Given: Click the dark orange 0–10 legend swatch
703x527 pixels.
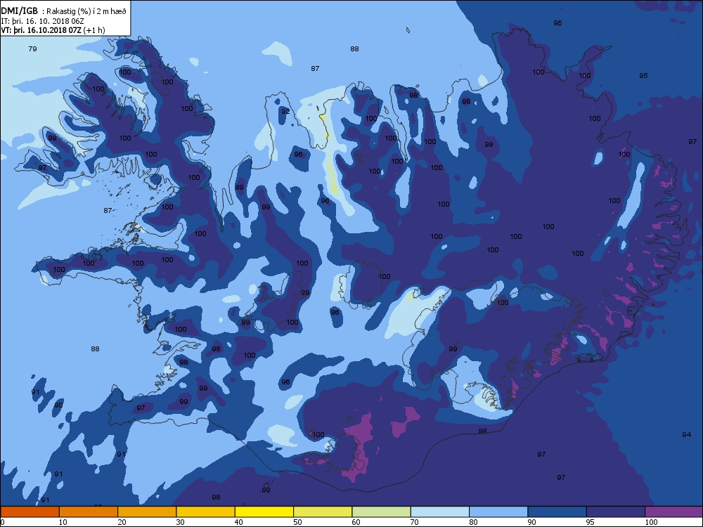Looking at the screenshot, I should pyautogui.click(x=30, y=512).
